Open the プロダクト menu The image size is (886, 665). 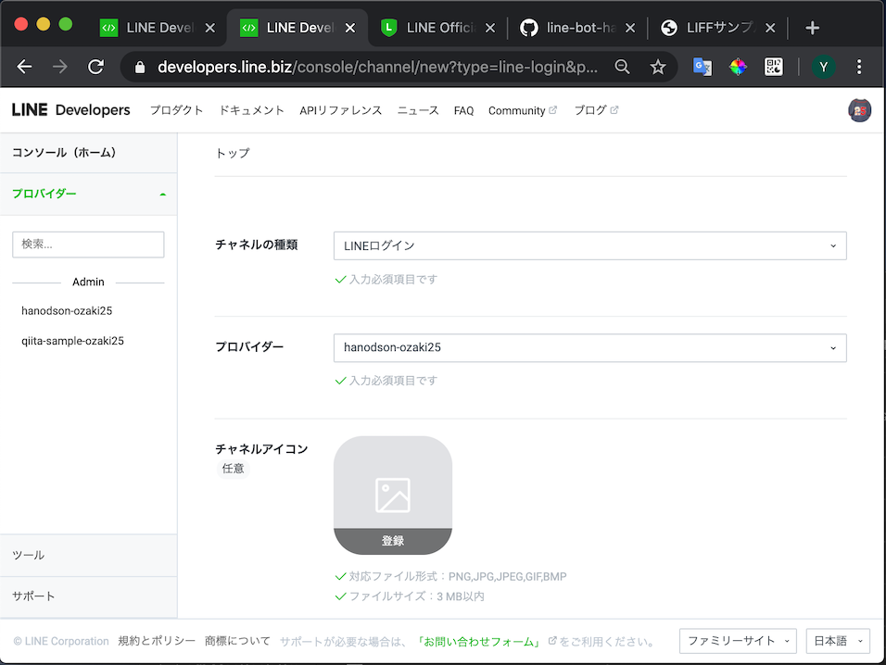coord(176,110)
